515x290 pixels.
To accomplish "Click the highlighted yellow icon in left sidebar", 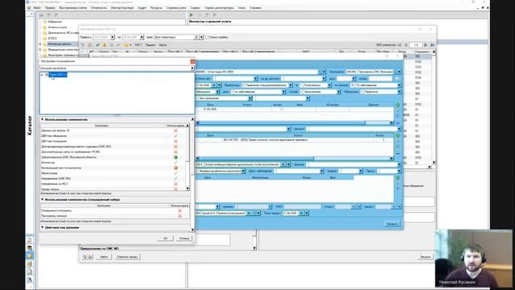I will (x=30, y=256).
